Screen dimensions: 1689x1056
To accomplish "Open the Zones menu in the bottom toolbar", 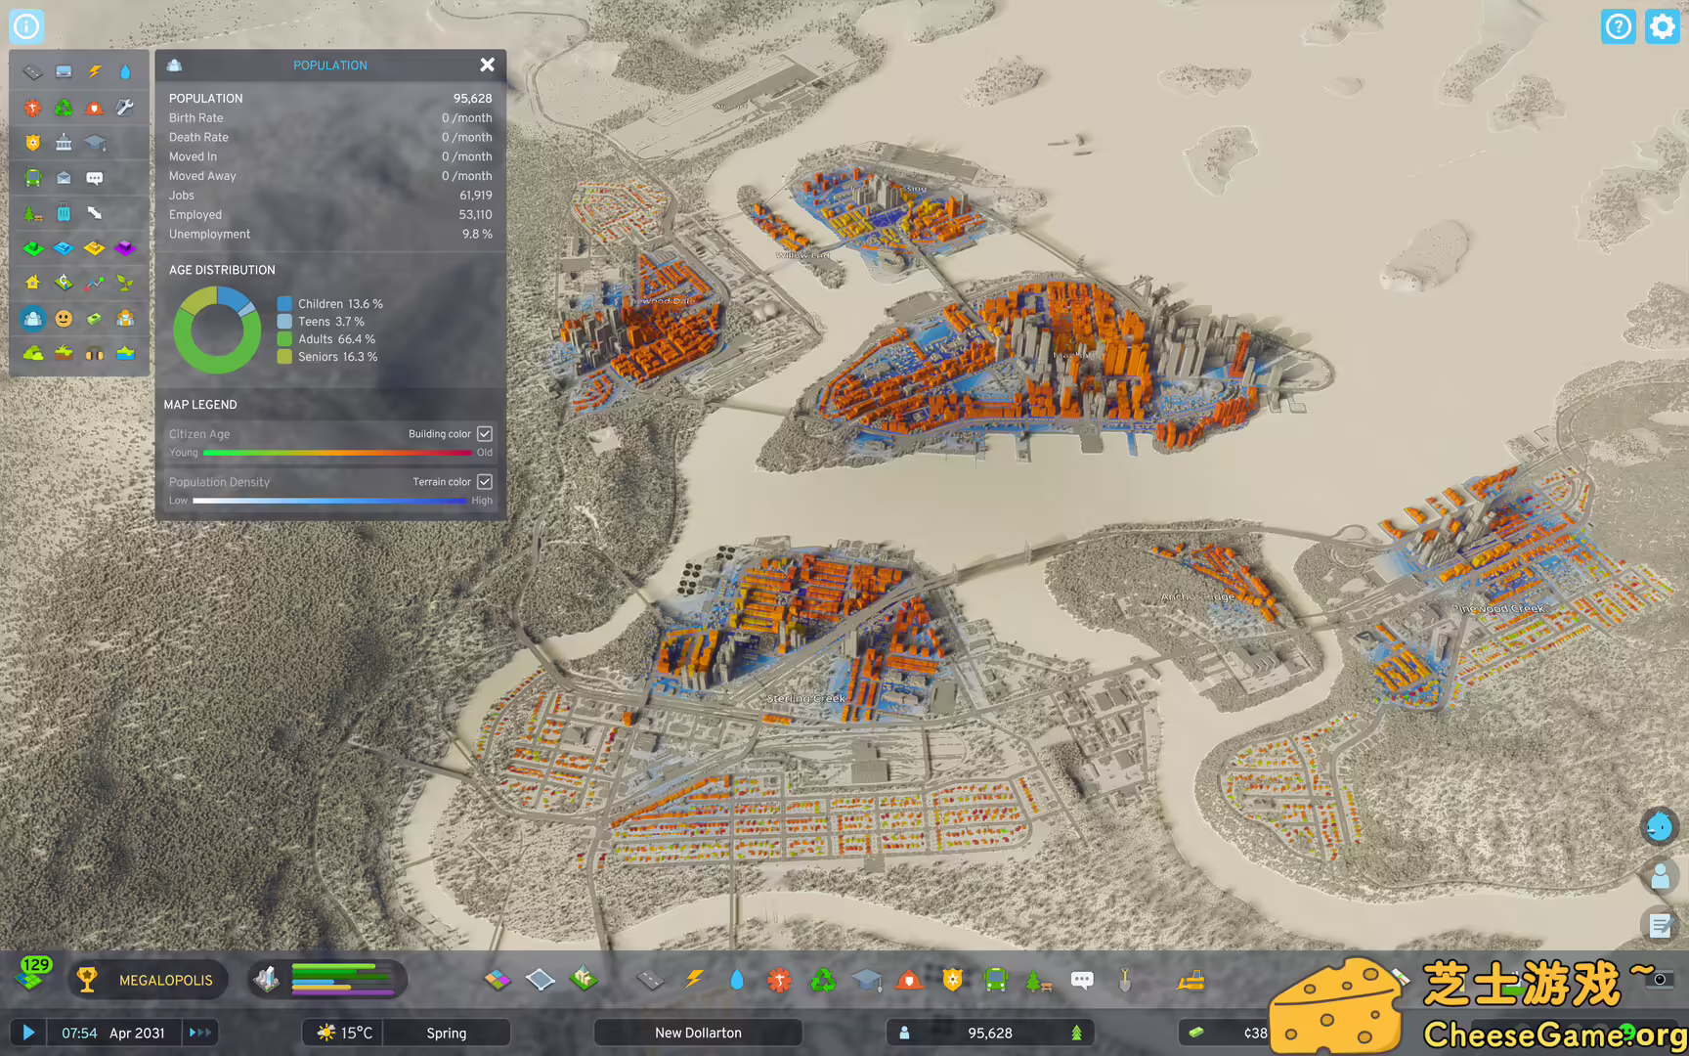I will [x=497, y=980].
